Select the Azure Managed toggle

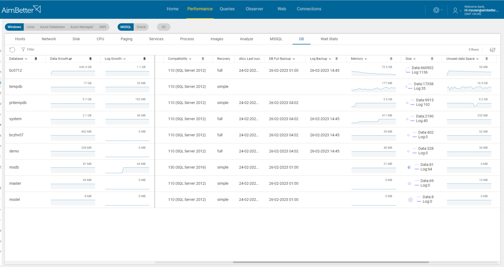(82, 27)
